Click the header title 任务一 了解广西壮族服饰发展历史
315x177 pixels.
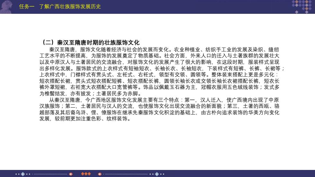(x=60, y=6)
